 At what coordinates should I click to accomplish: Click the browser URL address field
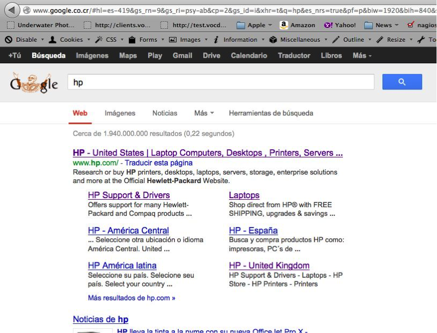(234, 11)
